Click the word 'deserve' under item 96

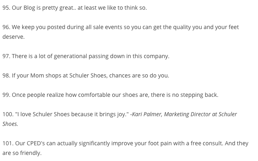[x=13, y=37]
